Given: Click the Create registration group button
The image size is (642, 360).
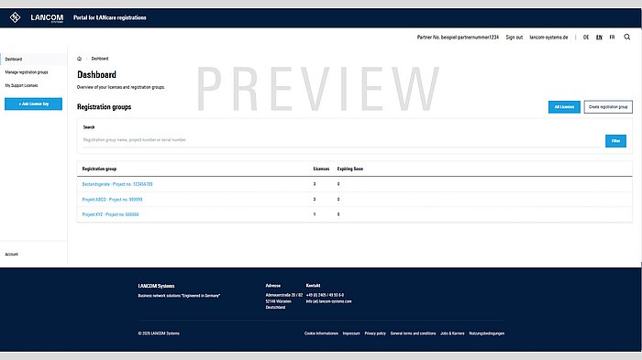Looking at the screenshot, I should 608,107.
